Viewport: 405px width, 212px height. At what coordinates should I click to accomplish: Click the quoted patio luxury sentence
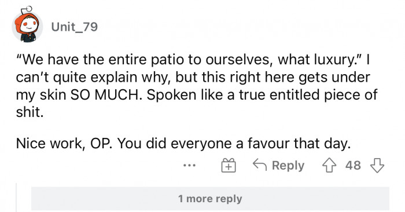click(x=190, y=60)
